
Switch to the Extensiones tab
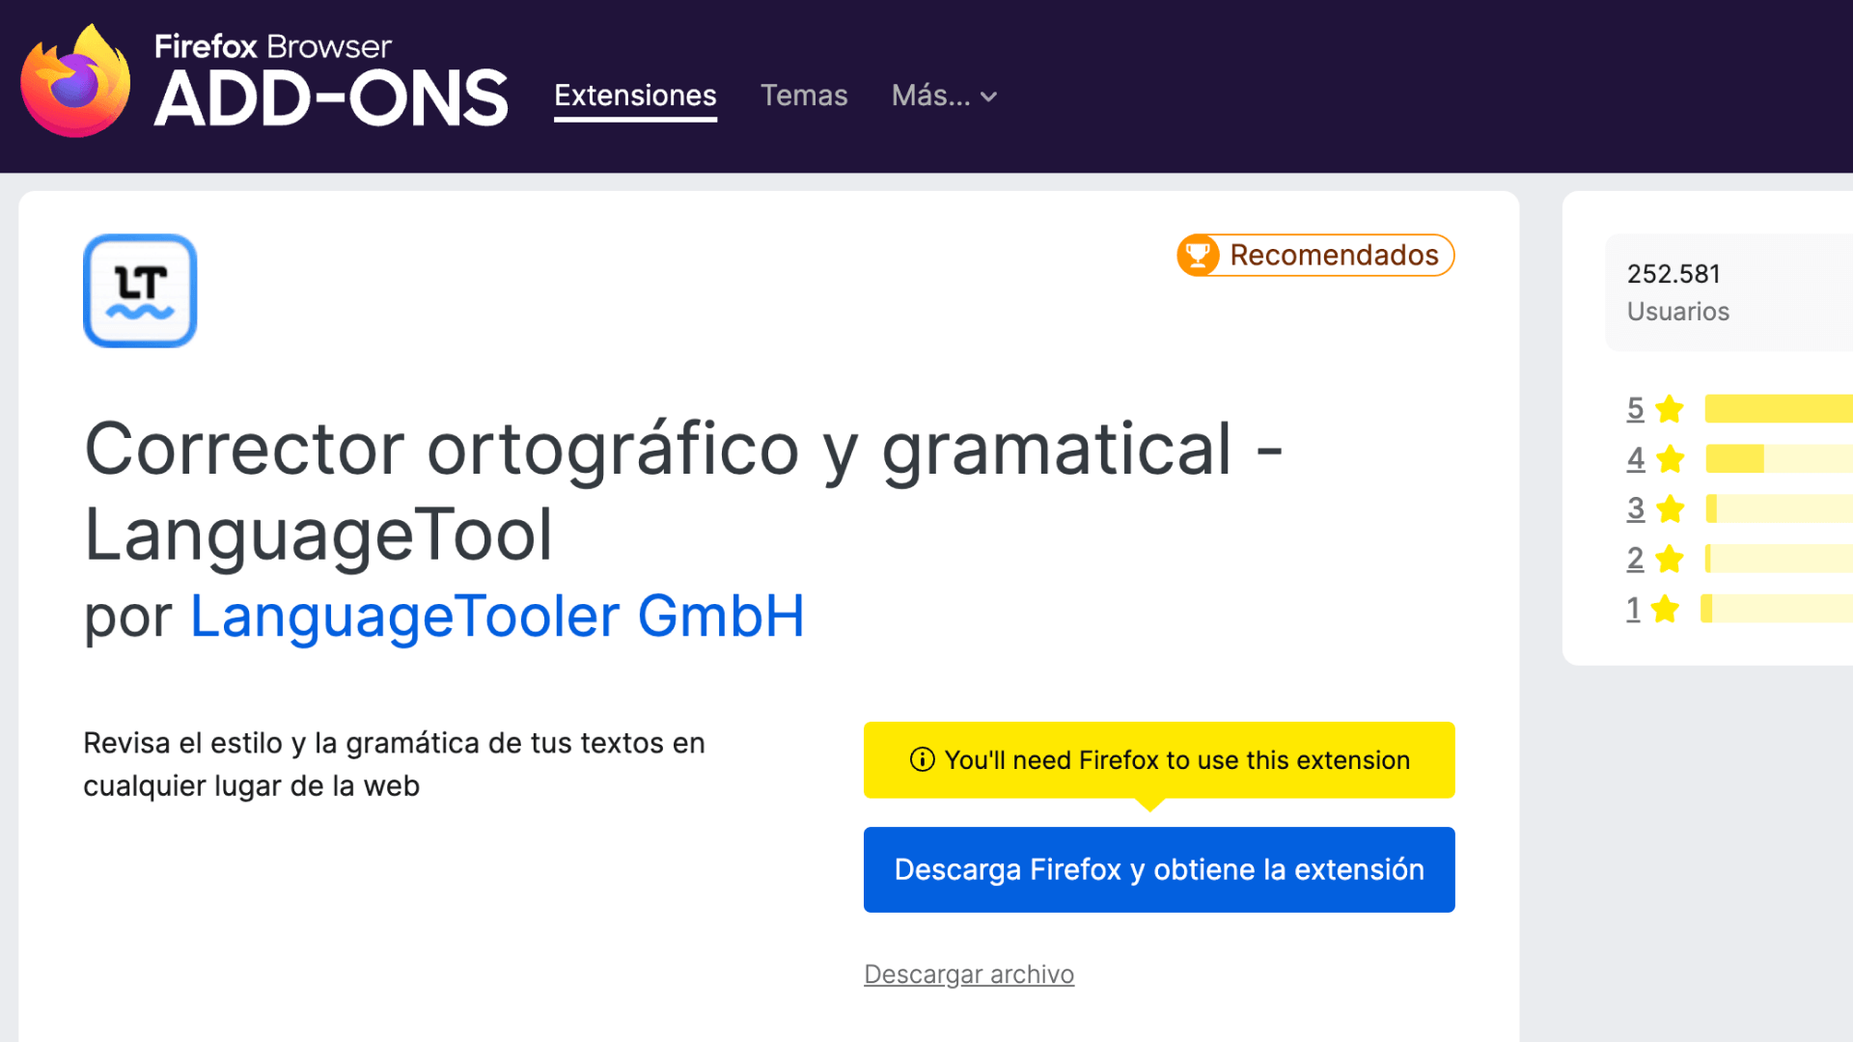[635, 96]
